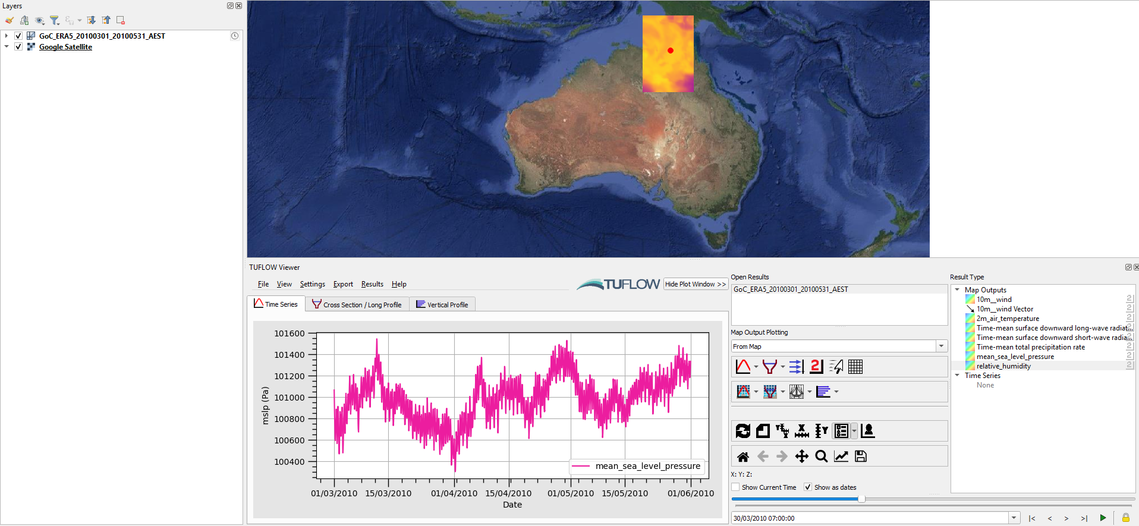
Task: Select the cross section plotting tool icon
Action: pyautogui.click(x=769, y=367)
